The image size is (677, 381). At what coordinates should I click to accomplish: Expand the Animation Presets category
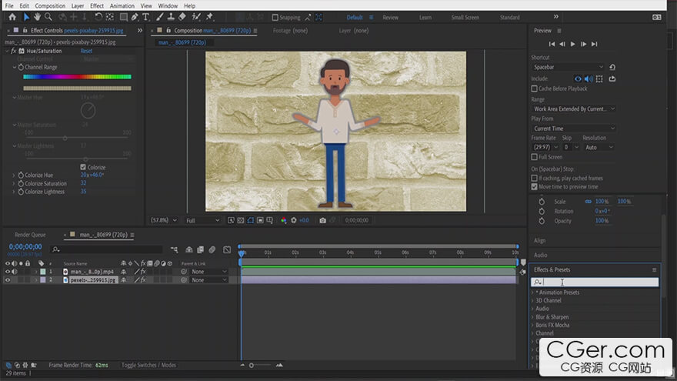pos(533,292)
